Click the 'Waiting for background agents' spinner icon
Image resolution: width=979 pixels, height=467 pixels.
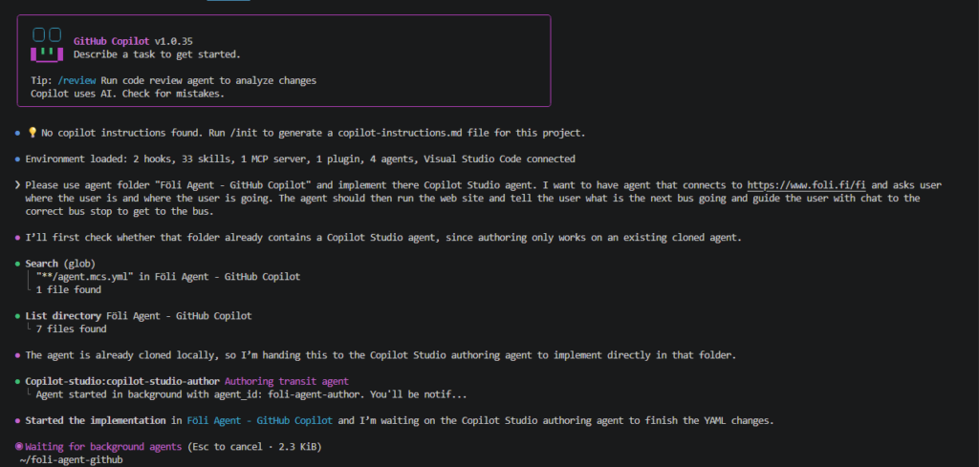19,446
